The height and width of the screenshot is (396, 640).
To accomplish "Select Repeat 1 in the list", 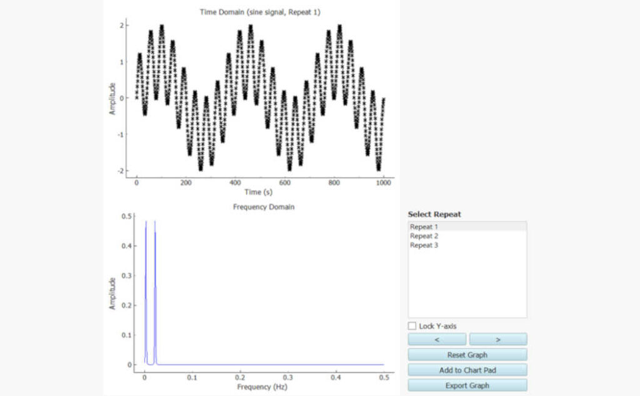I will click(424, 227).
